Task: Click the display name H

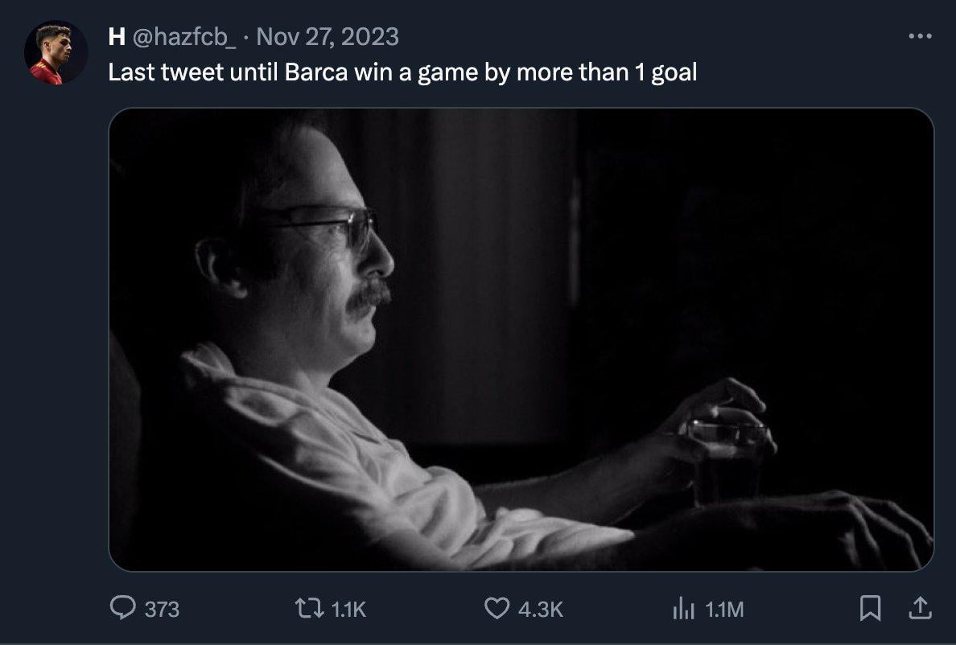Action: (115, 36)
